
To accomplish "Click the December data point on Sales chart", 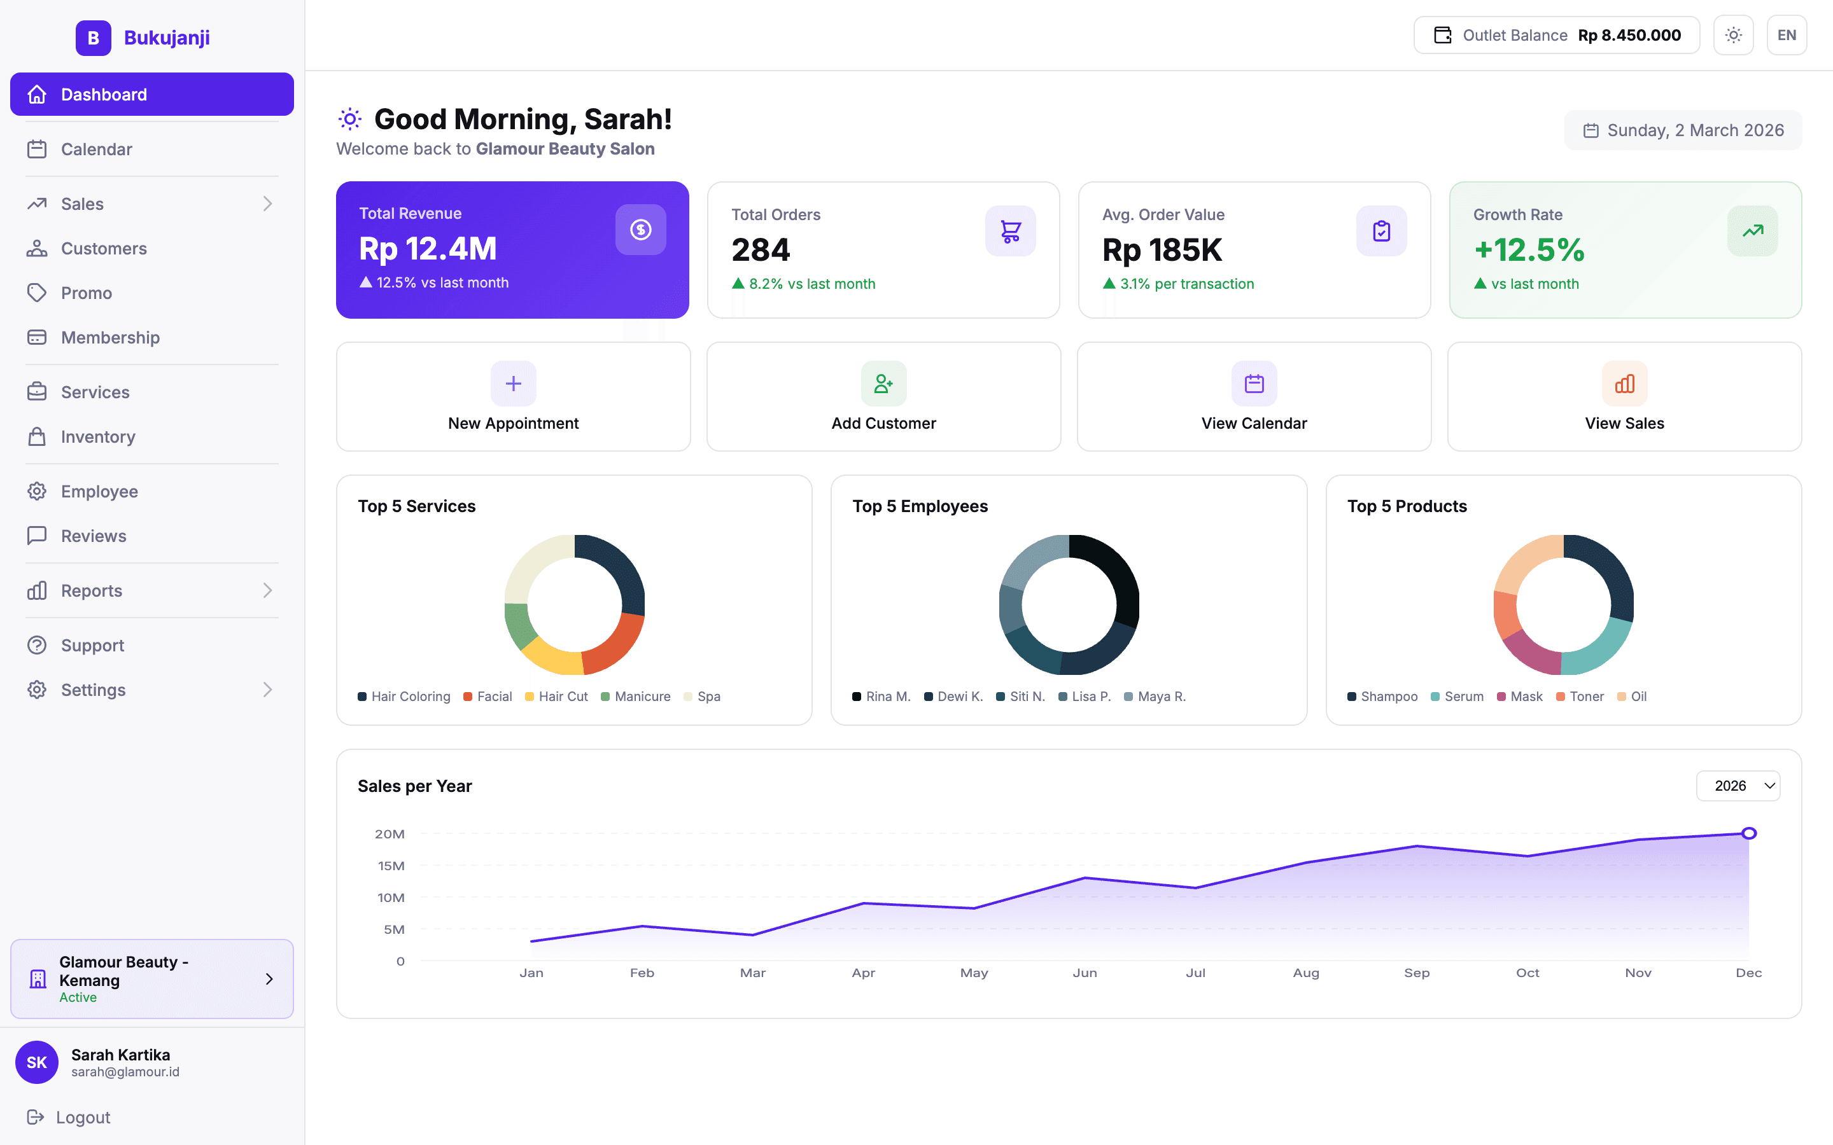I will coord(1749,833).
